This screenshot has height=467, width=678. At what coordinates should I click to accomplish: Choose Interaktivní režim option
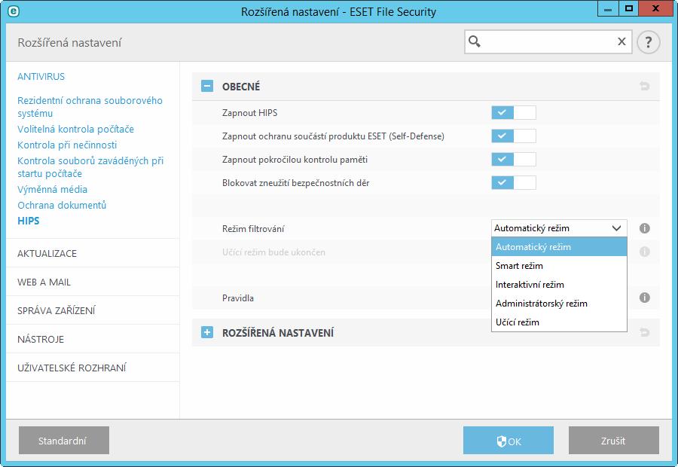[x=559, y=285]
